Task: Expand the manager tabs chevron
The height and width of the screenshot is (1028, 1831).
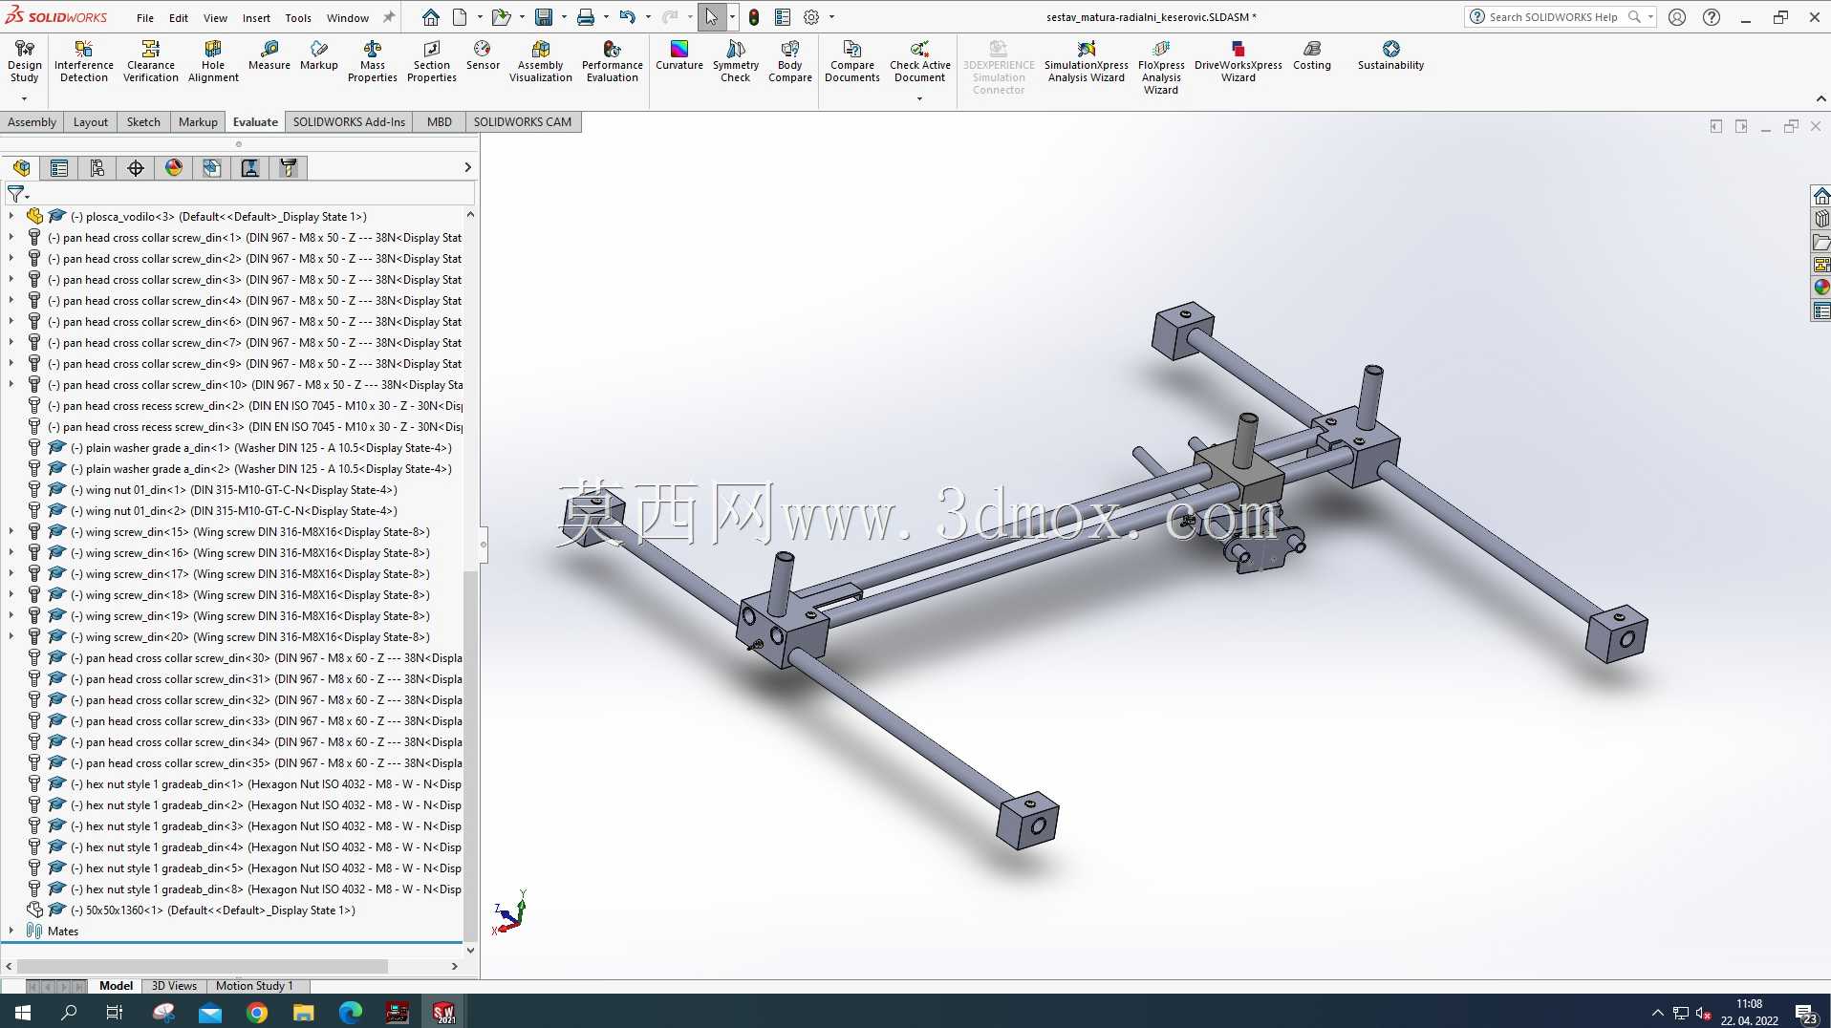Action: pyautogui.click(x=467, y=167)
